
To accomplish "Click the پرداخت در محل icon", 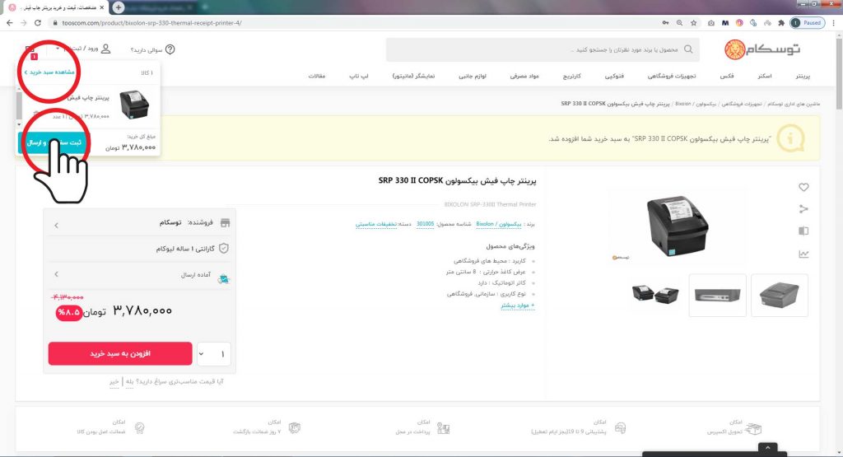I will pyautogui.click(x=443, y=428).
